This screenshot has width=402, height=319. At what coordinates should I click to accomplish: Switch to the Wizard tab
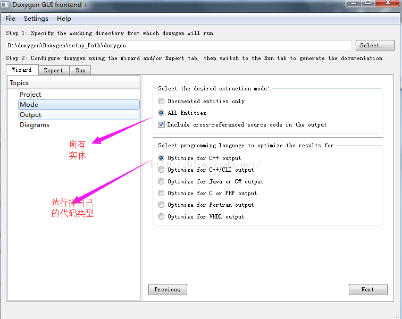coord(22,70)
